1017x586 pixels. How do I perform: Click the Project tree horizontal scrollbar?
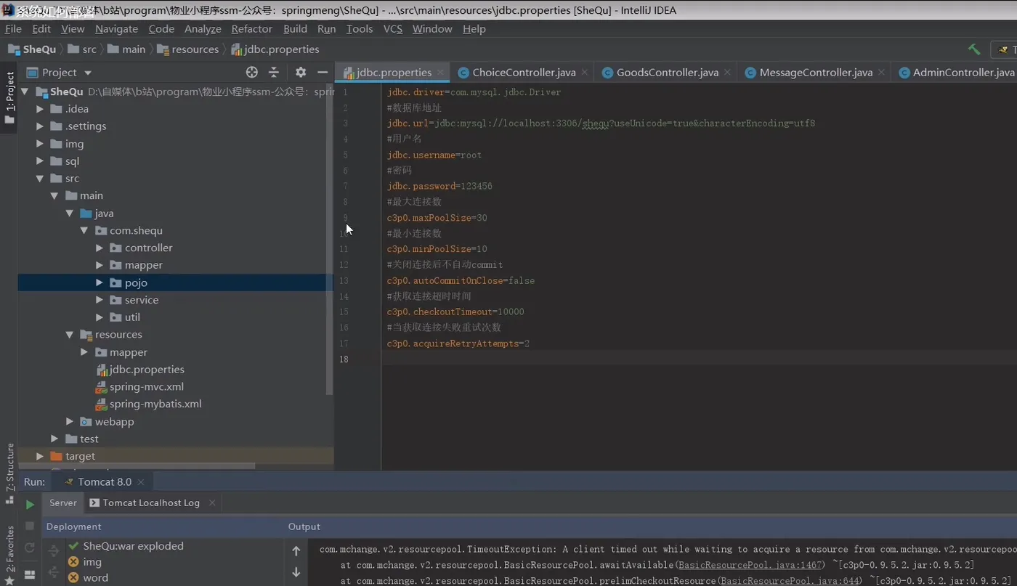pos(137,466)
